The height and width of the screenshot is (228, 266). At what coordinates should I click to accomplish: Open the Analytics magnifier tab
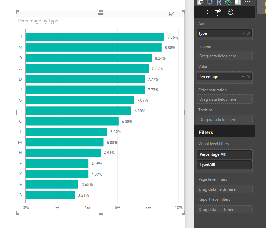click(x=231, y=12)
